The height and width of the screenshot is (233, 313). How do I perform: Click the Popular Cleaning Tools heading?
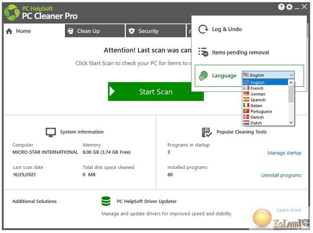[x=241, y=132]
